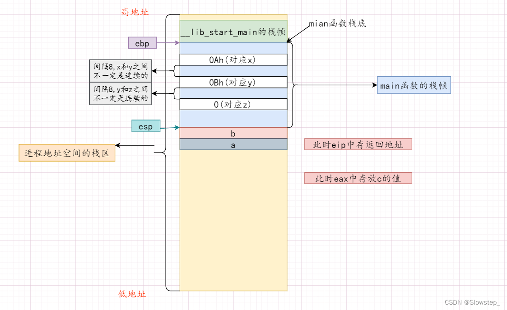Select the 0Bh(对应y) stack cell
Image resolution: width=507 pixels, height=310 pixels.
(x=233, y=83)
